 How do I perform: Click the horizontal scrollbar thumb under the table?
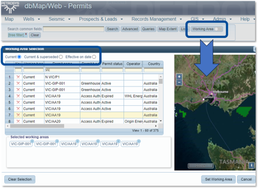click(x=37, y=126)
